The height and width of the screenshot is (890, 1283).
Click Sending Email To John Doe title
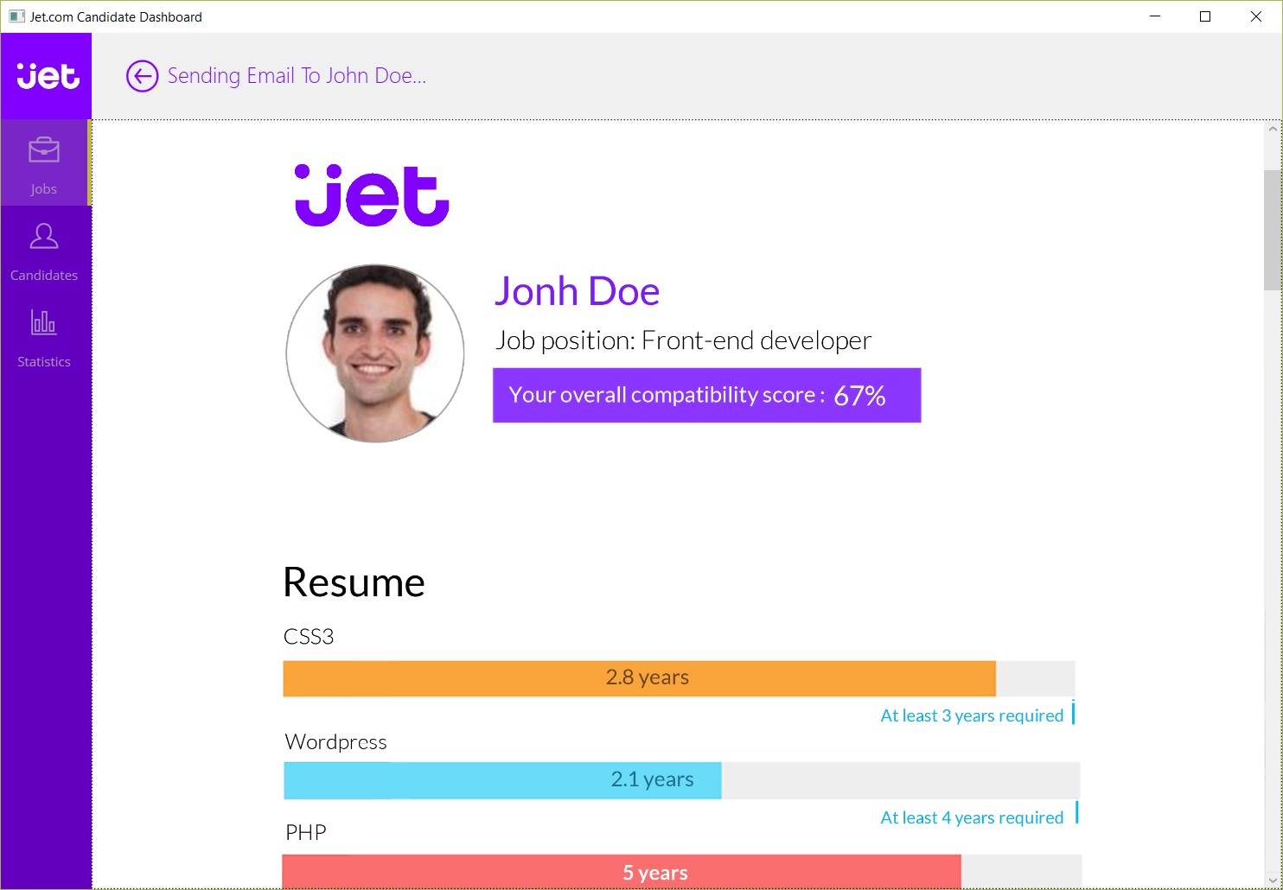point(297,76)
